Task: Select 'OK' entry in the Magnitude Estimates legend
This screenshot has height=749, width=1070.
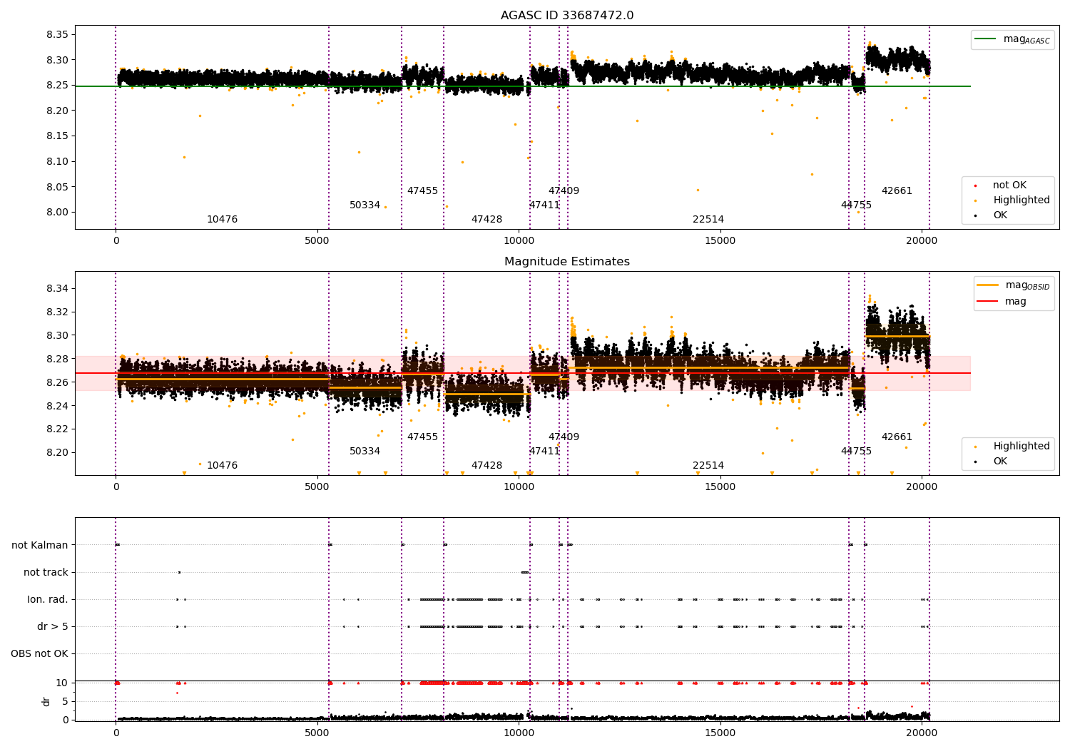Action: (x=1000, y=462)
